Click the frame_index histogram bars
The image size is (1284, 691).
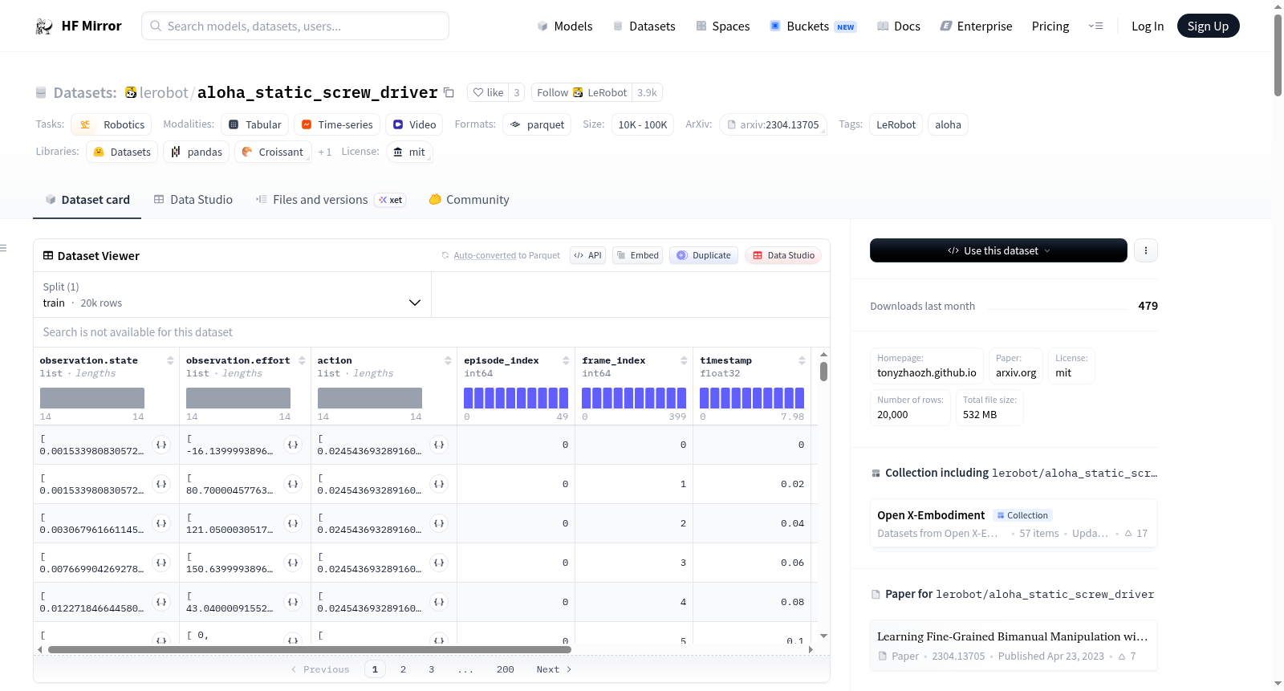(x=634, y=398)
